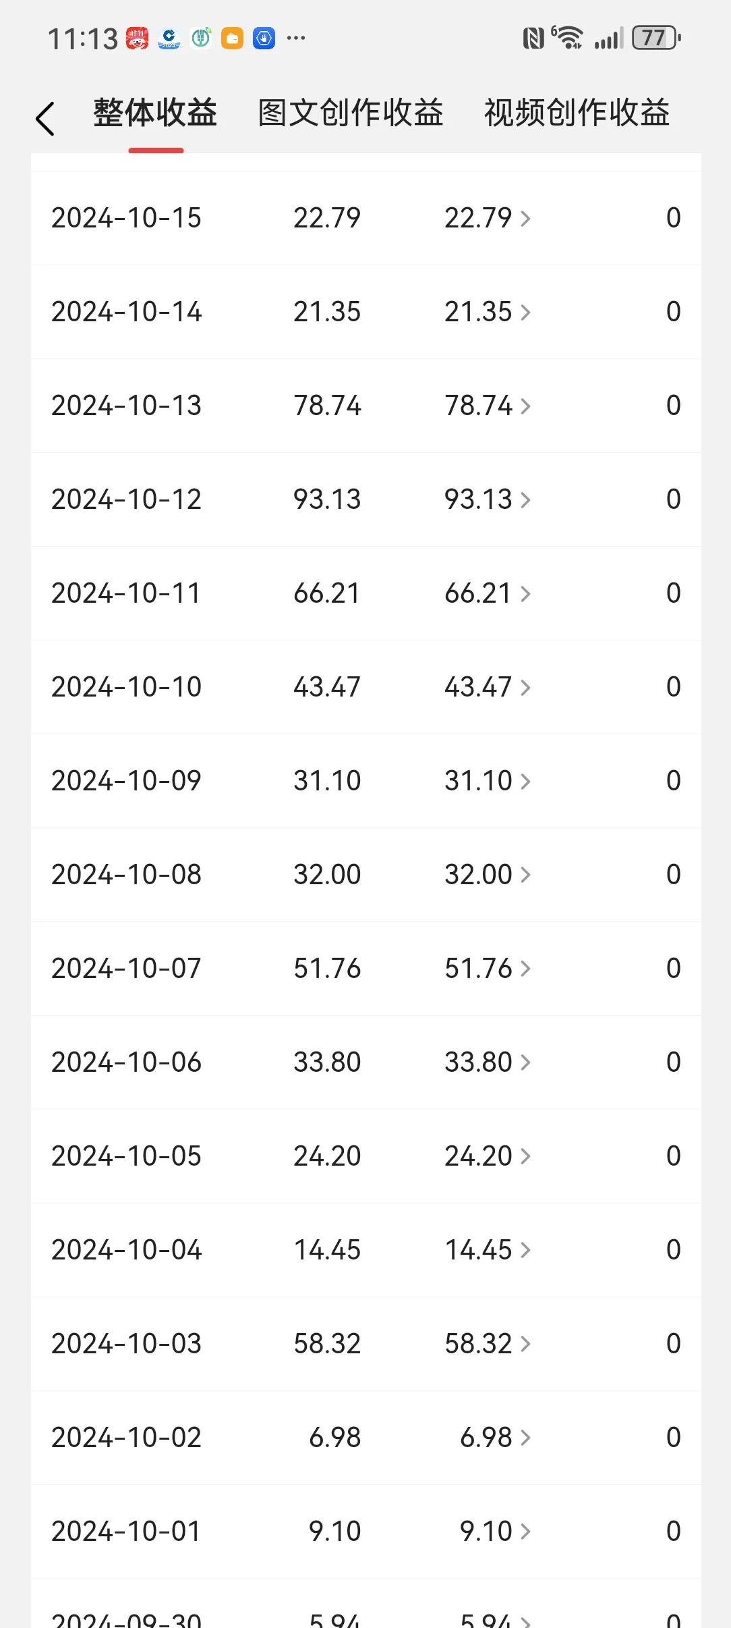The height and width of the screenshot is (1628, 731).
Task: Tap the arrow icon beside 58.32
Action: [x=525, y=1344]
